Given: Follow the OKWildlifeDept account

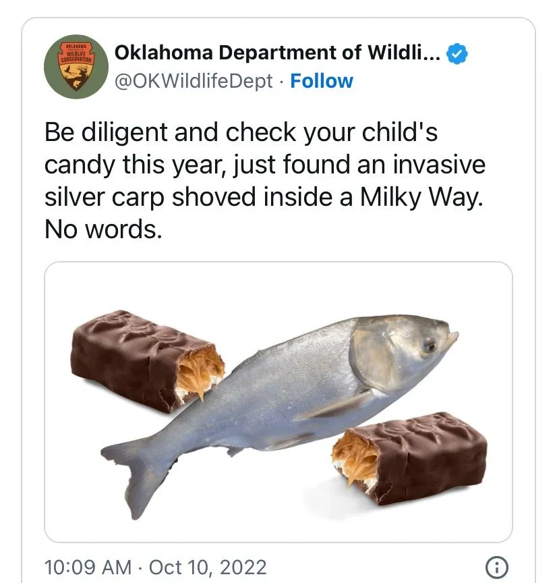Looking at the screenshot, I should click(322, 81).
